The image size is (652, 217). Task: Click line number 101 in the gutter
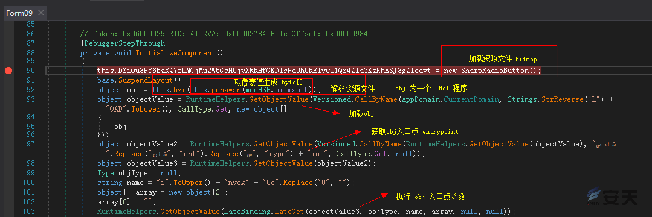tap(29, 192)
